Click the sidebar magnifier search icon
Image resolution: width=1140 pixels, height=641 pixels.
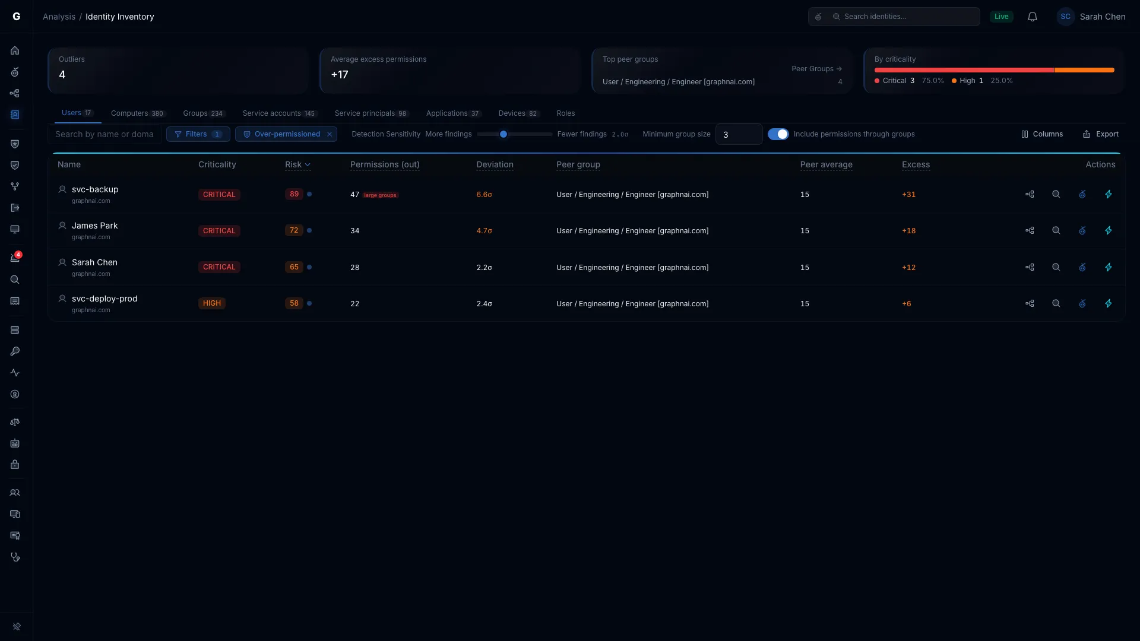tap(15, 280)
